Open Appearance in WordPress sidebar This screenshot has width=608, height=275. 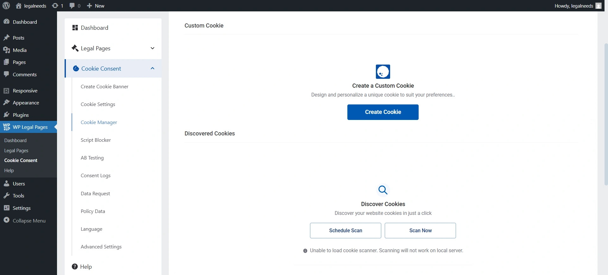point(26,103)
